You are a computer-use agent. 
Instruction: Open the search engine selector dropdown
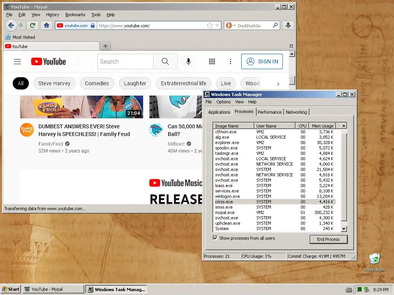(x=234, y=26)
